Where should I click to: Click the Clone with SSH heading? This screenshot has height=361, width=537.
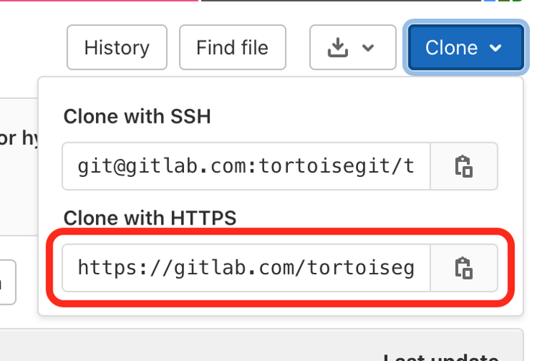(137, 116)
